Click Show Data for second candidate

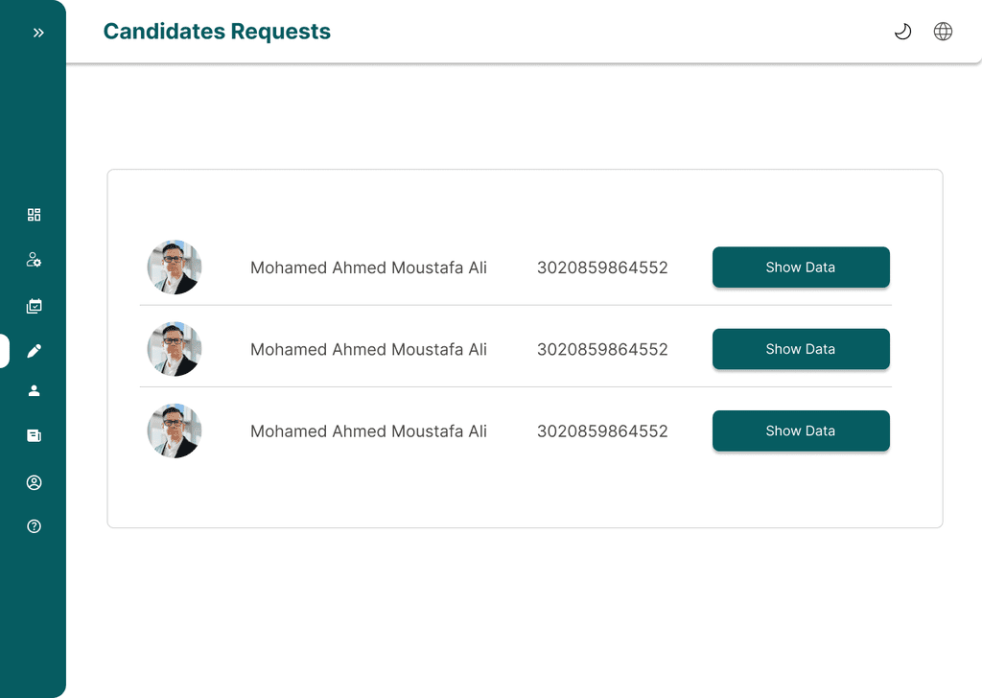coord(801,349)
